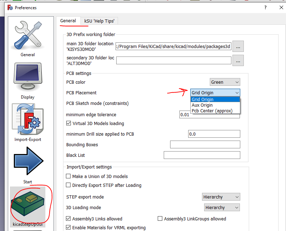The image size is (286, 231).
Task: Enable Assembly3 LinkGroups allowed checkbox
Action: click(x=160, y=218)
